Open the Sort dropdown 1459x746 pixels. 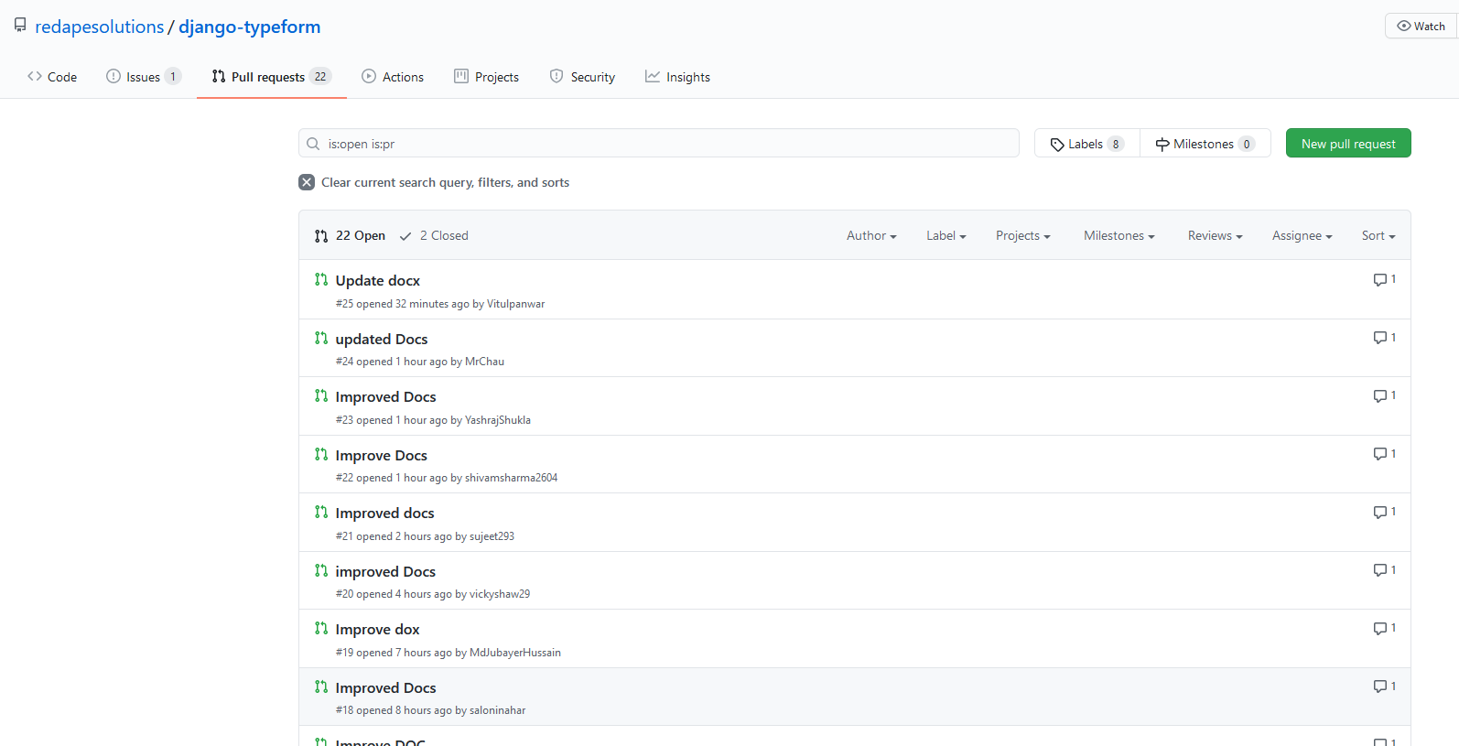[x=1378, y=235]
